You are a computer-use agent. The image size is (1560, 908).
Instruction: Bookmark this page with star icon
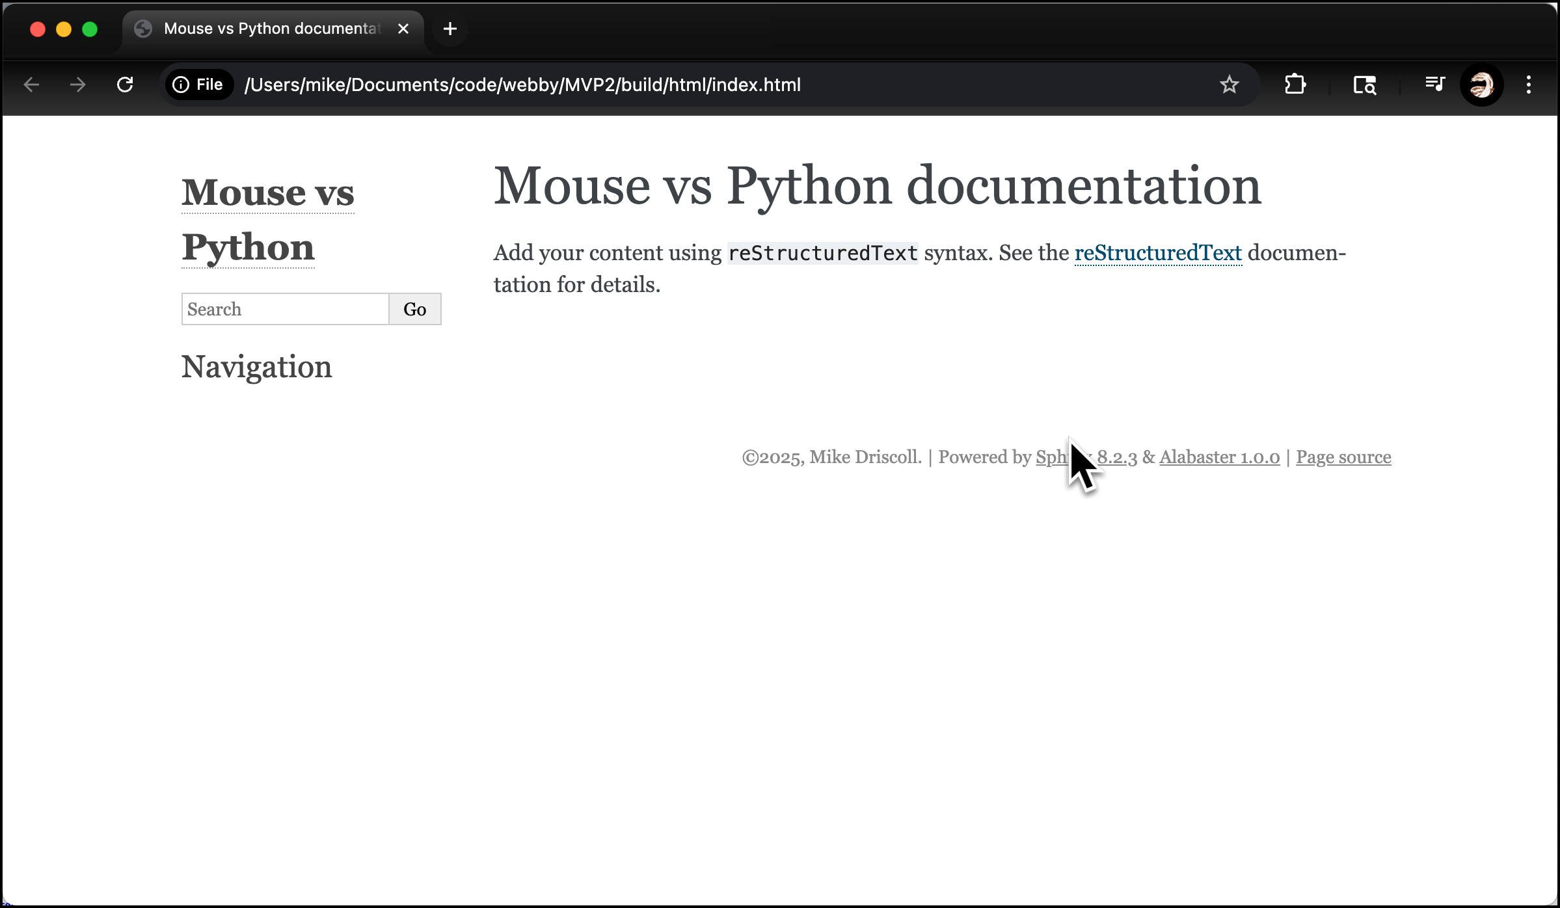[1229, 85]
